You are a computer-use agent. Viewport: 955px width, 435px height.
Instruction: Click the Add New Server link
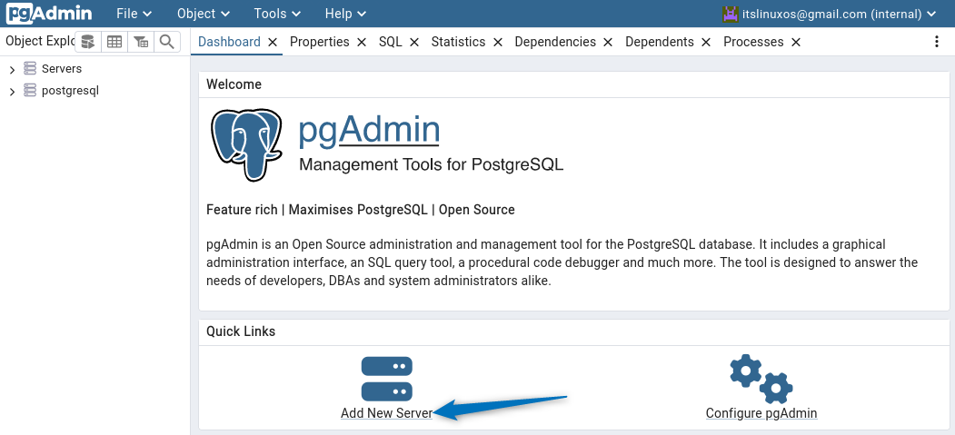click(x=386, y=413)
